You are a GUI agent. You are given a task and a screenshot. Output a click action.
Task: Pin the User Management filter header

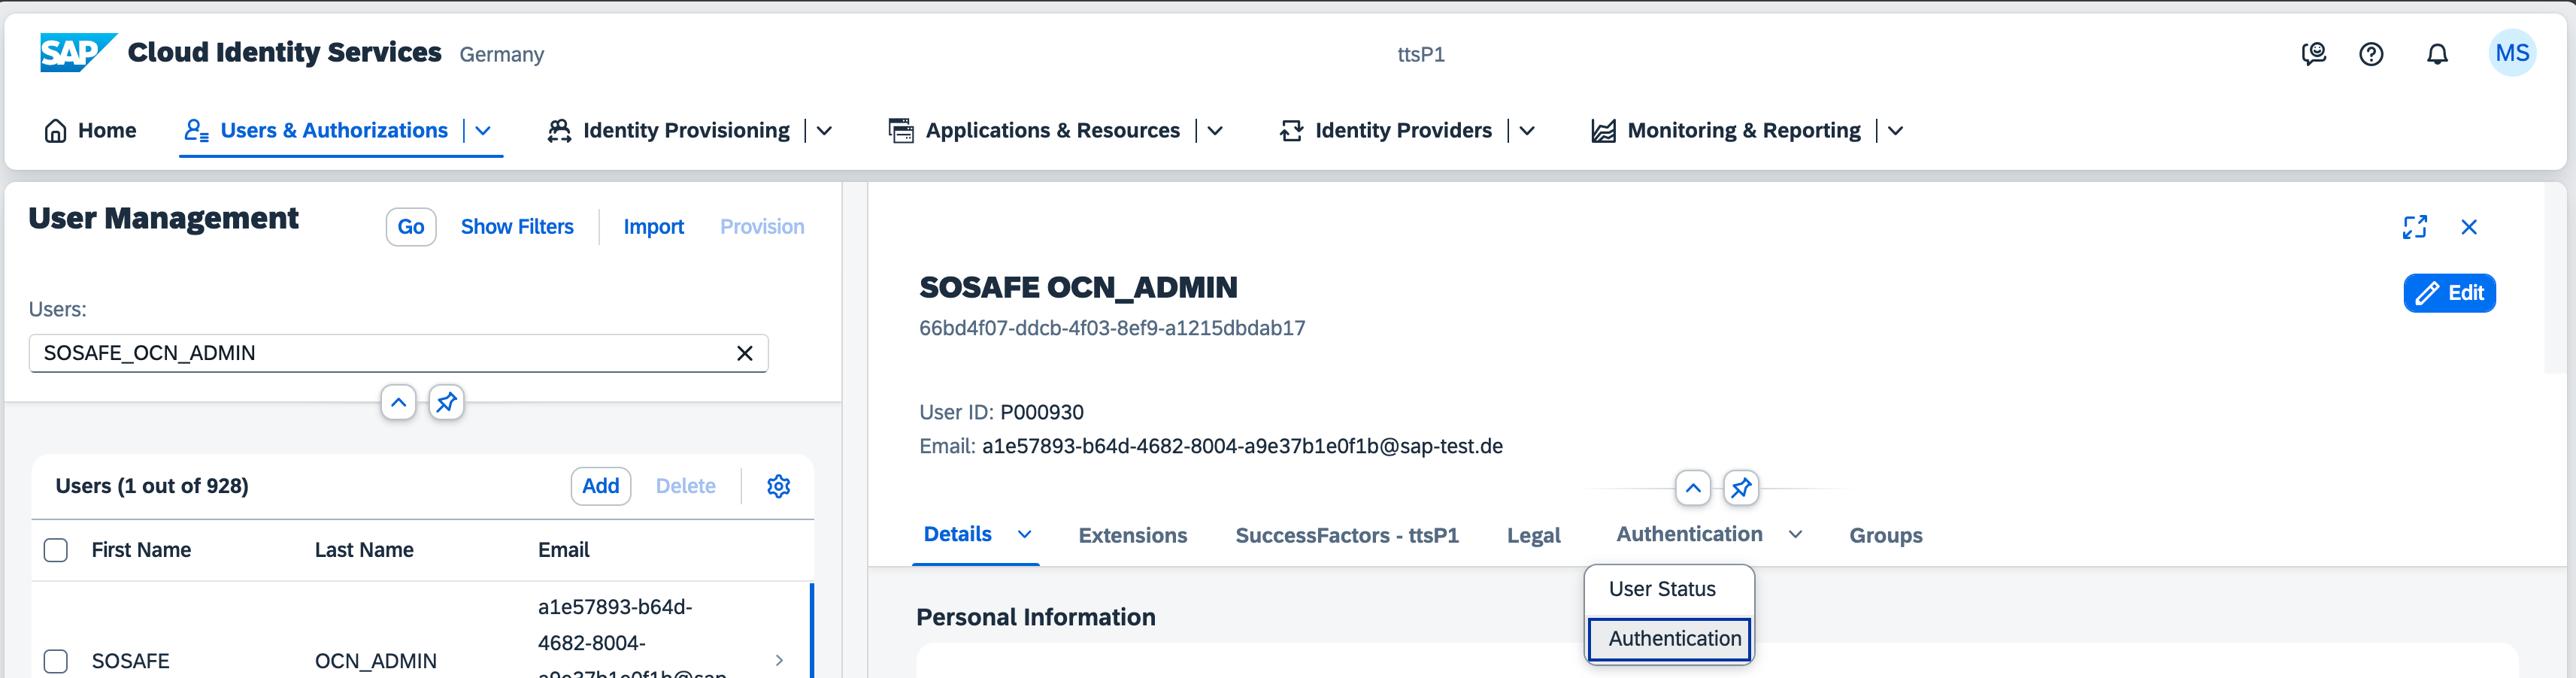[446, 402]
